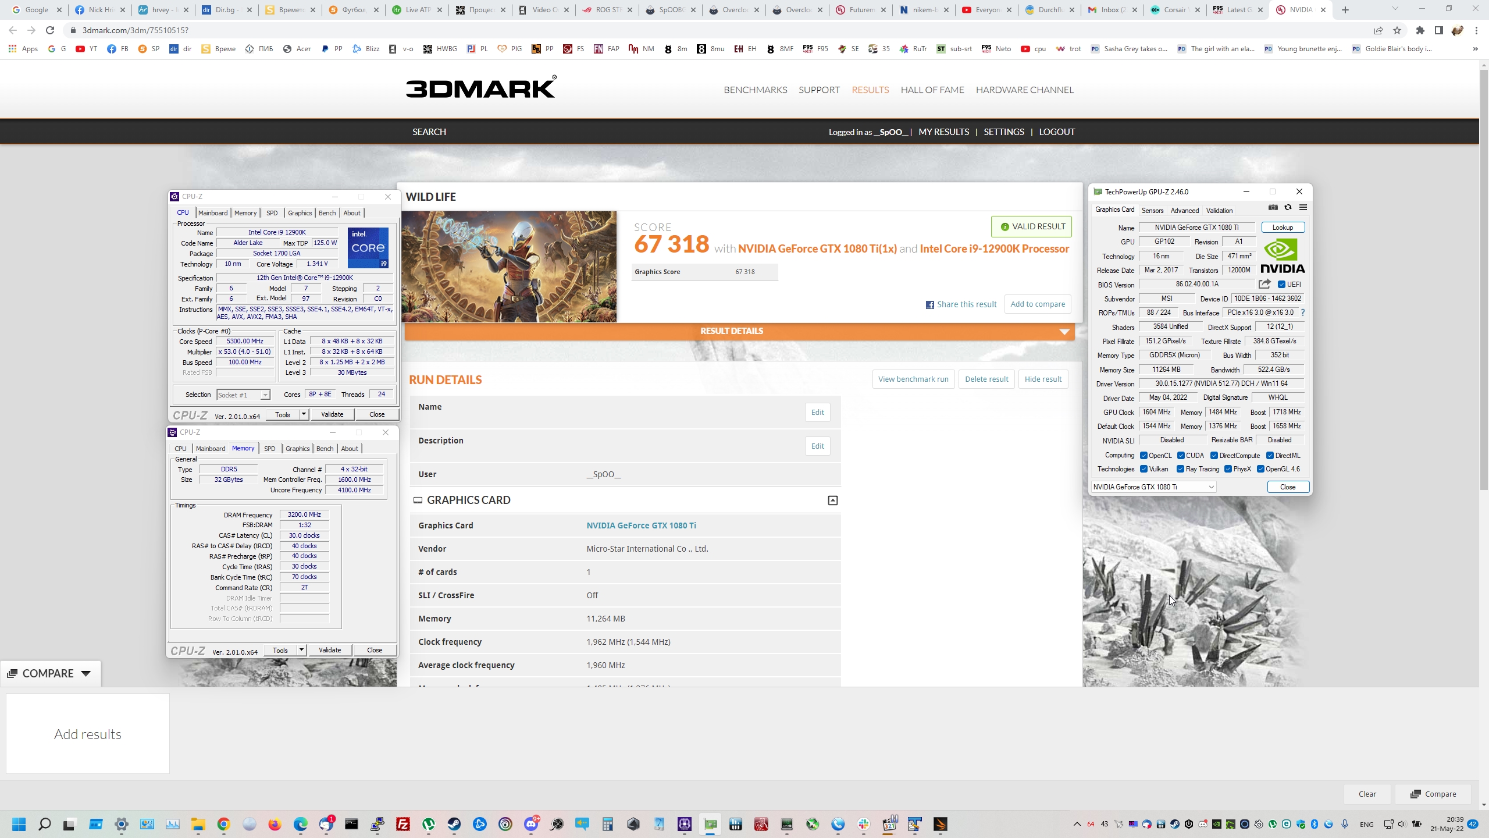The width and height of the screenshot is (1489, 838).
Task: Open the NVIDIA GeForce GTX 1080 Ti link
Action: 641,525
